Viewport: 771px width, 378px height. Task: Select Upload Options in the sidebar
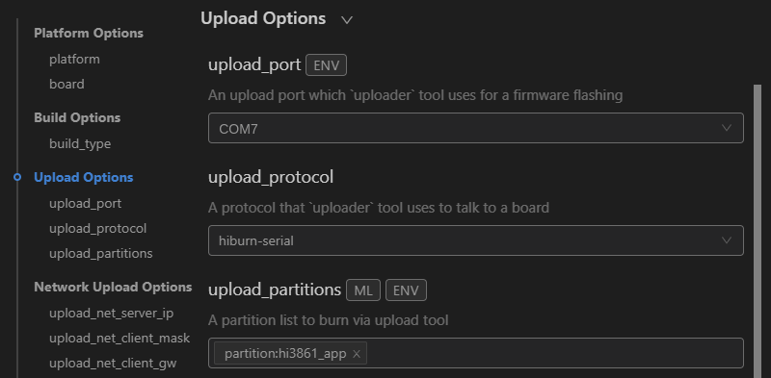pyautogui.click(x=84, y=177)
